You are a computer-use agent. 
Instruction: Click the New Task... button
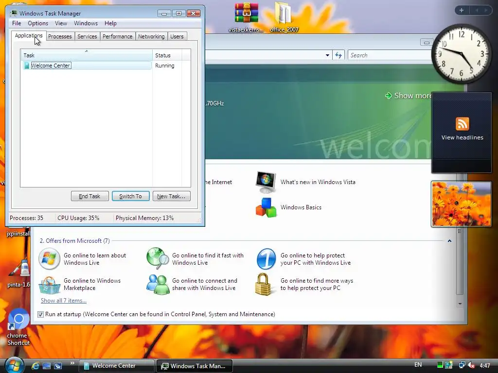tap(171, 196)
